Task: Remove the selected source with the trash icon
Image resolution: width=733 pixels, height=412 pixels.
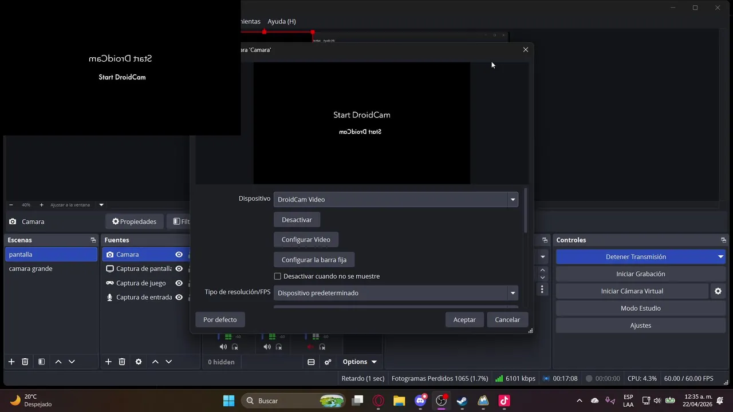Action: click(x=122, y=362)
